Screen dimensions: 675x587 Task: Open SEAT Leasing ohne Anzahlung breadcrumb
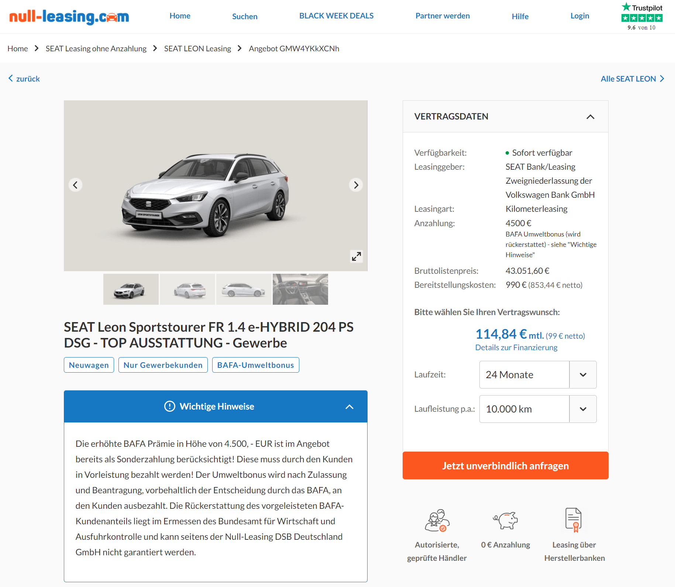tap(96, 49)
